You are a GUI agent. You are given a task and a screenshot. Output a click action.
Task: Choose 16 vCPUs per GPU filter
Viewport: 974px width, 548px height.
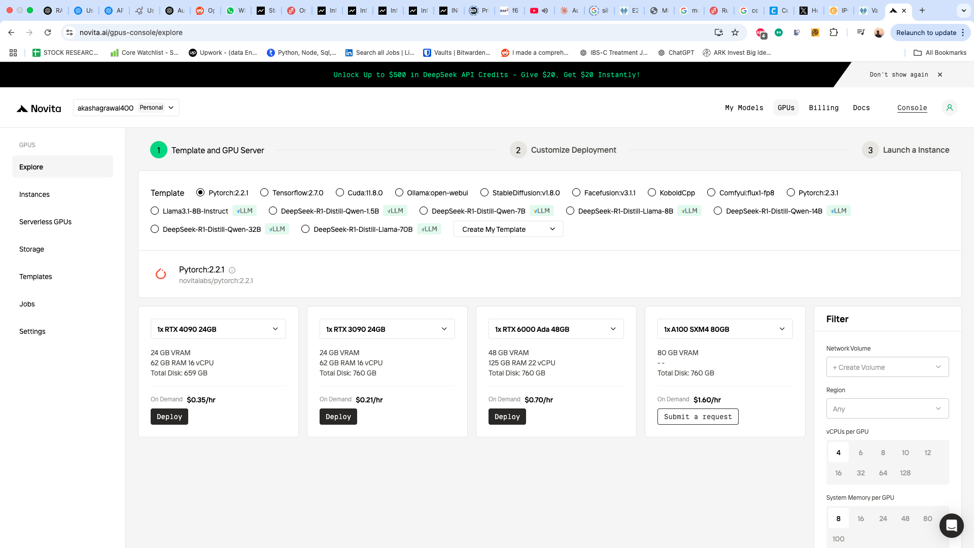pyautogui.click(x=838, y=473)
